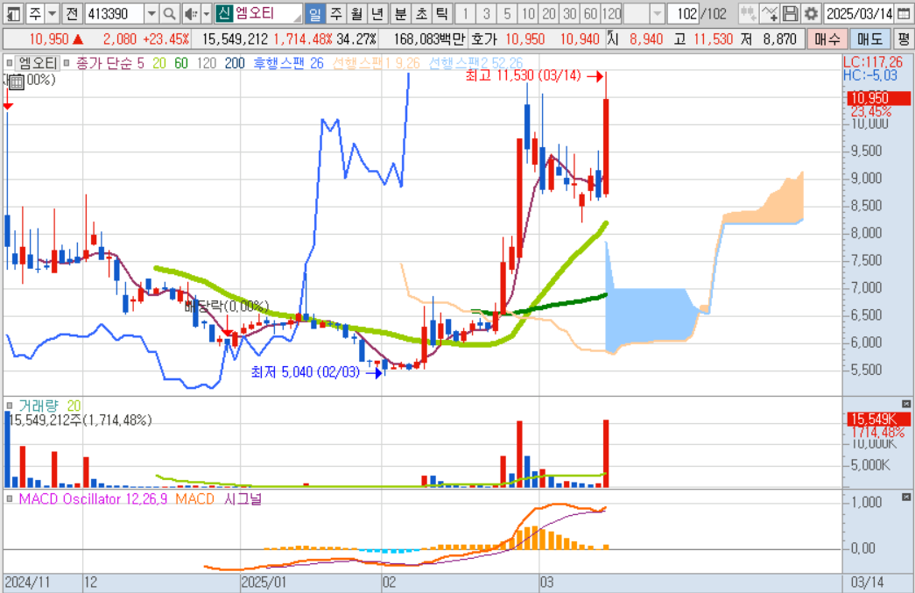Click the candlestick add icon
This screenshot has width=915, height=593.
[x=748, y=13]
